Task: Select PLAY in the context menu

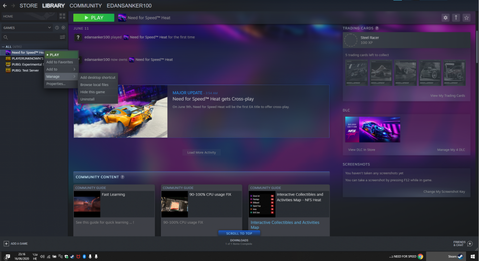Action: pyautogui.click(x=61, y=54)
